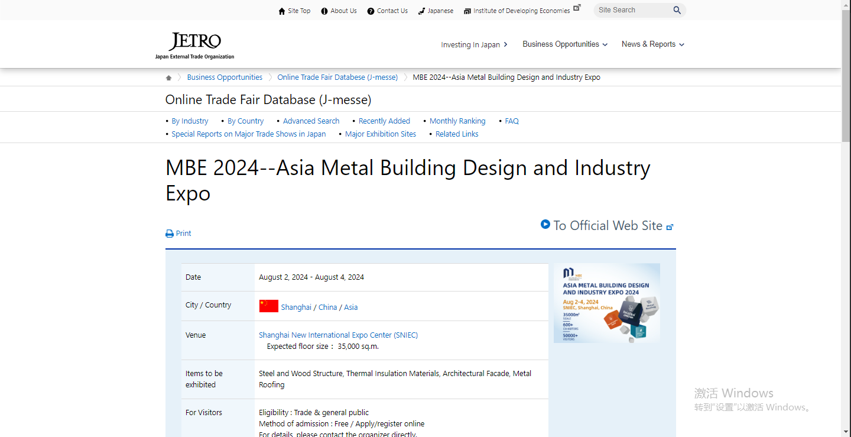Image resolution: width=851 pixels, height=437 pixels.
Task: Click the About Us info icon
Action: point(324,11)
